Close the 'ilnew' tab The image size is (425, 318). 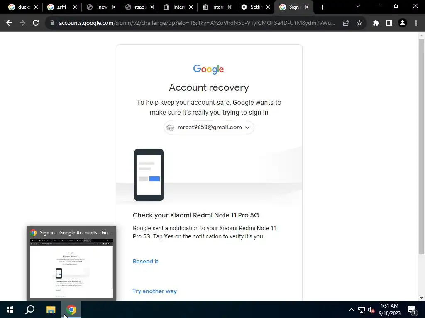114,7
